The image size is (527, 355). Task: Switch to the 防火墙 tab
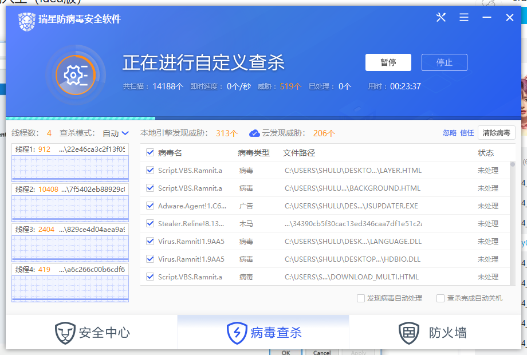(x=435, y=333)
